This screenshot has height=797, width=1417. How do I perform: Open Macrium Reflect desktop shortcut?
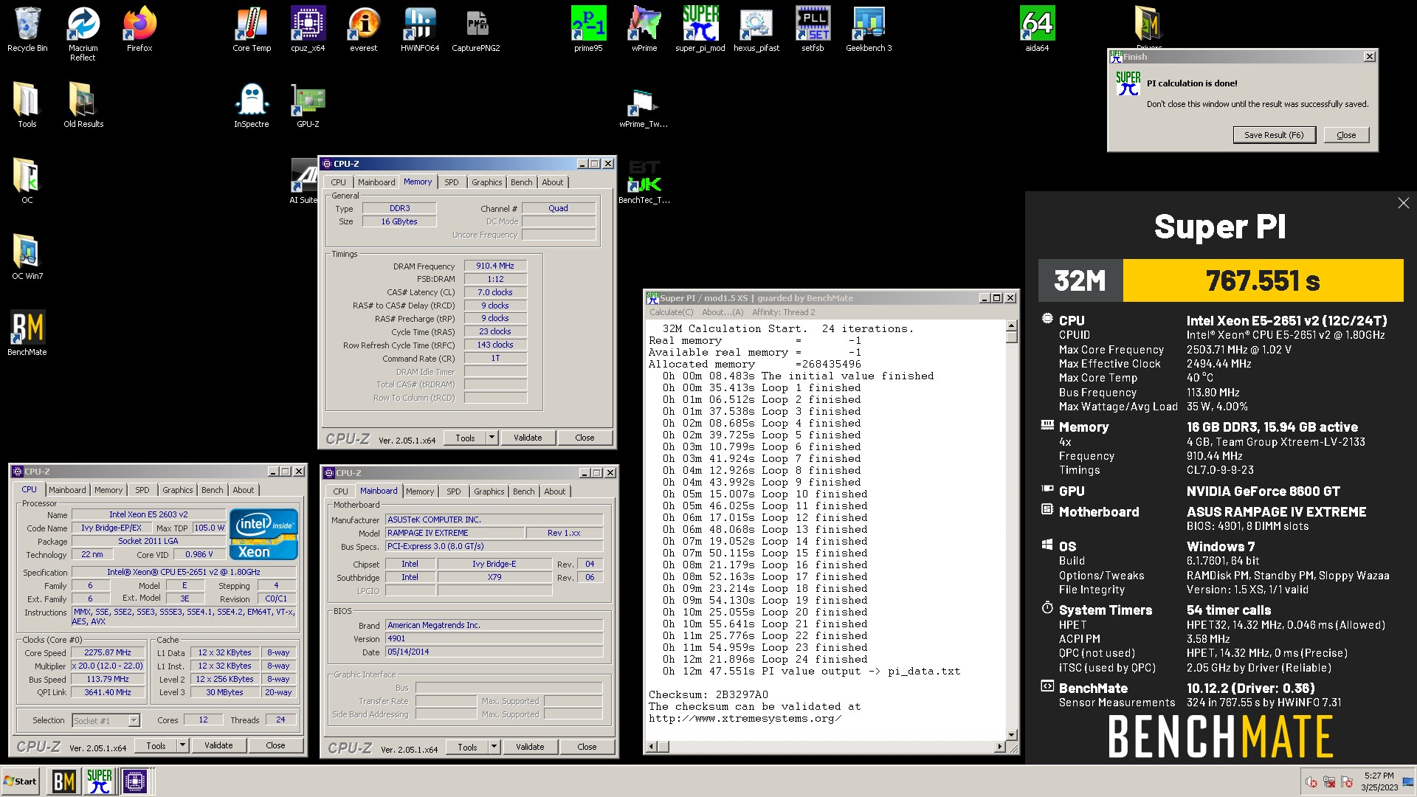pos(83,34)
